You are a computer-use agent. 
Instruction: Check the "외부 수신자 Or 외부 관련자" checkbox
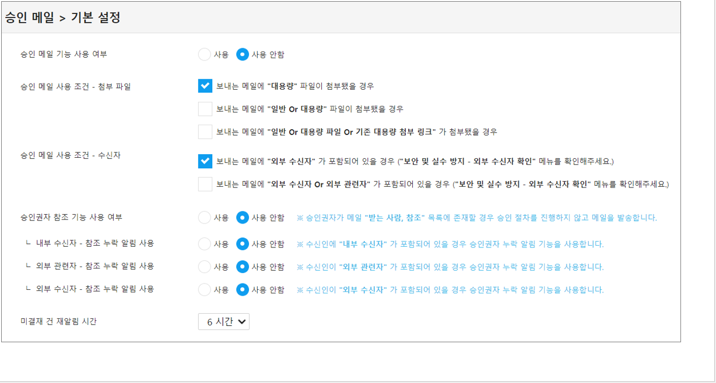pos(205,184)
